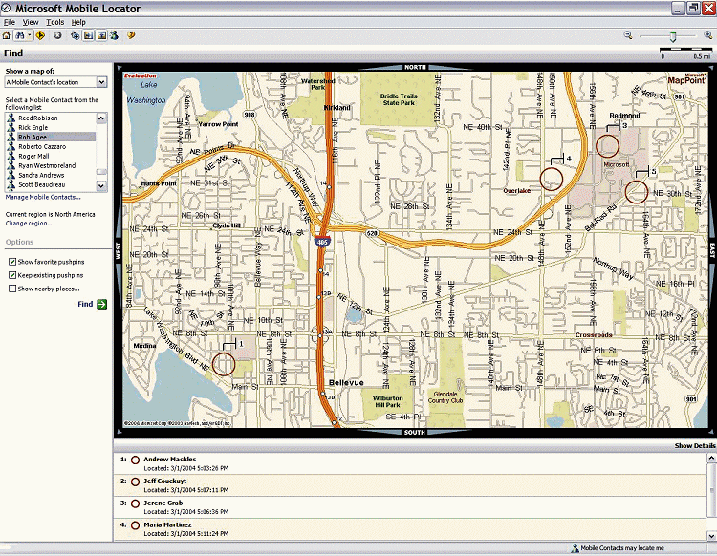This screenshot has height=556, width=717.
Task: Click the zoom out magnifier icon
Action: coord(628,35)
